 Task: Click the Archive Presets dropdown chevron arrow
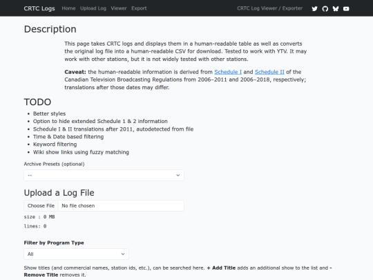pos(178,175)
